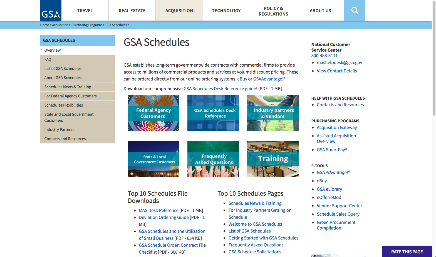
Task: Open Schedules News & Training sidebar item
Action: (78, 87)
